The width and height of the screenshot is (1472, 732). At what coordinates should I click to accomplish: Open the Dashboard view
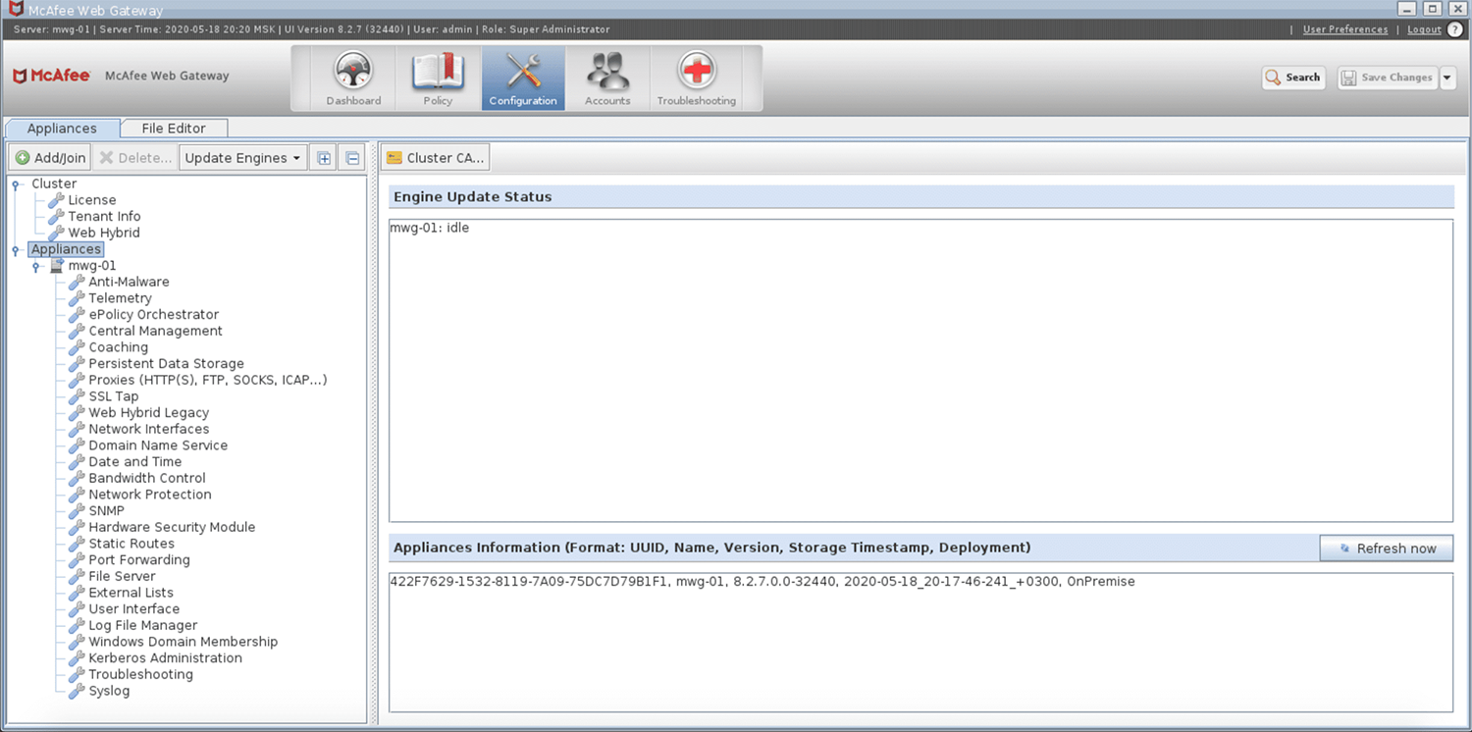coord(353,77)
